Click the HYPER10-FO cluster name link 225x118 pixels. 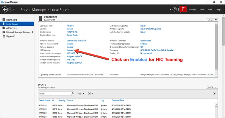(x=72, y=32)
